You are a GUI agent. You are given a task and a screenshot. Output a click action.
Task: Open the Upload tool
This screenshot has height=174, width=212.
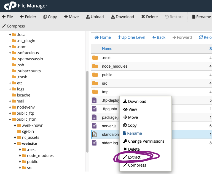coord(95,17)
